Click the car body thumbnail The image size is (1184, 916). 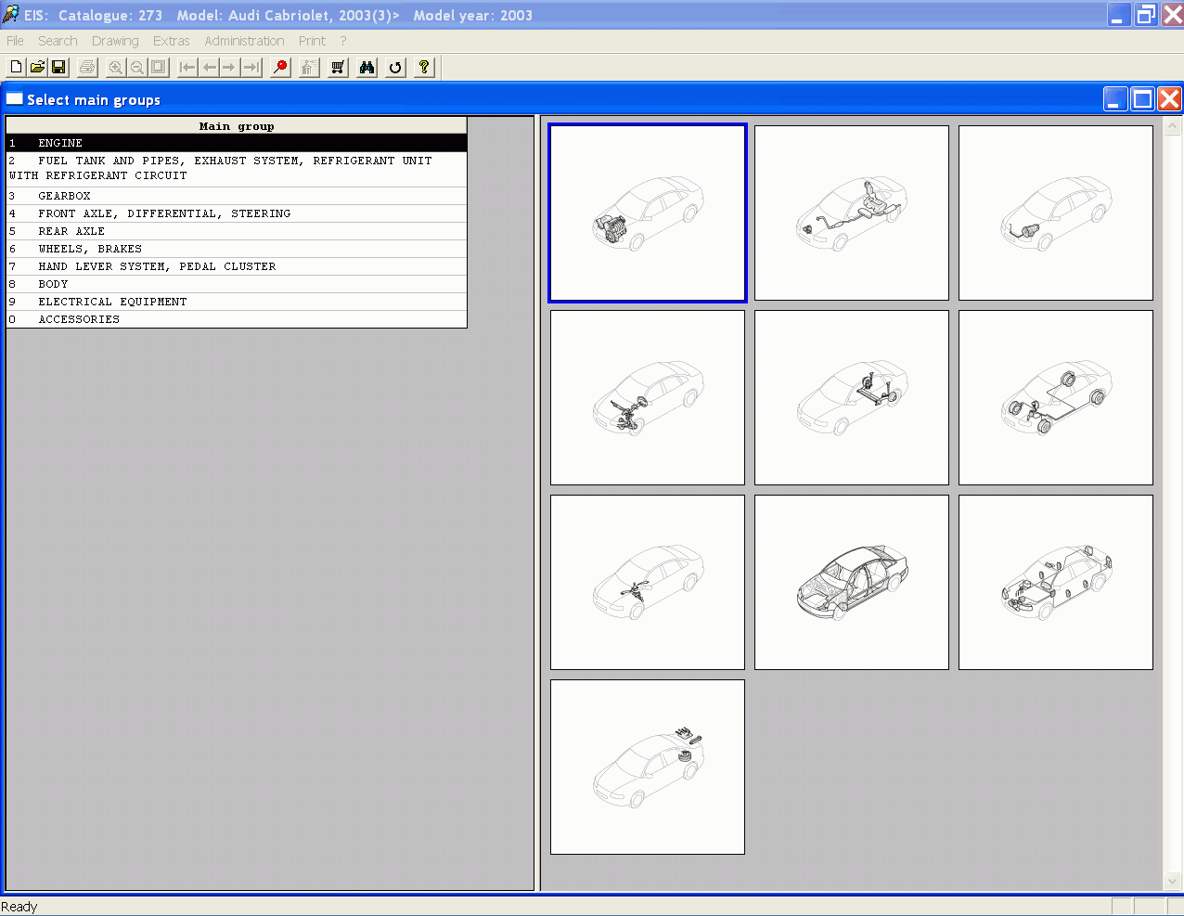click(x=852, y=582)
